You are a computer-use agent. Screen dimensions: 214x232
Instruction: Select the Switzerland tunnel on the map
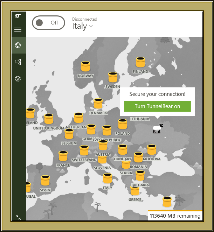tap(84, 150)
